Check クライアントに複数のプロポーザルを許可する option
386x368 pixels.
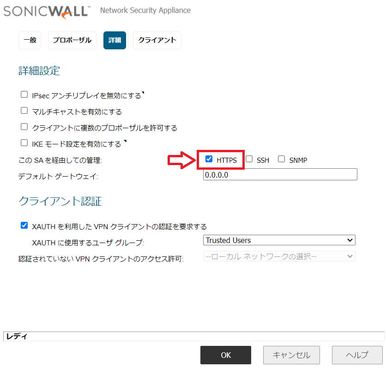point(24,127)
